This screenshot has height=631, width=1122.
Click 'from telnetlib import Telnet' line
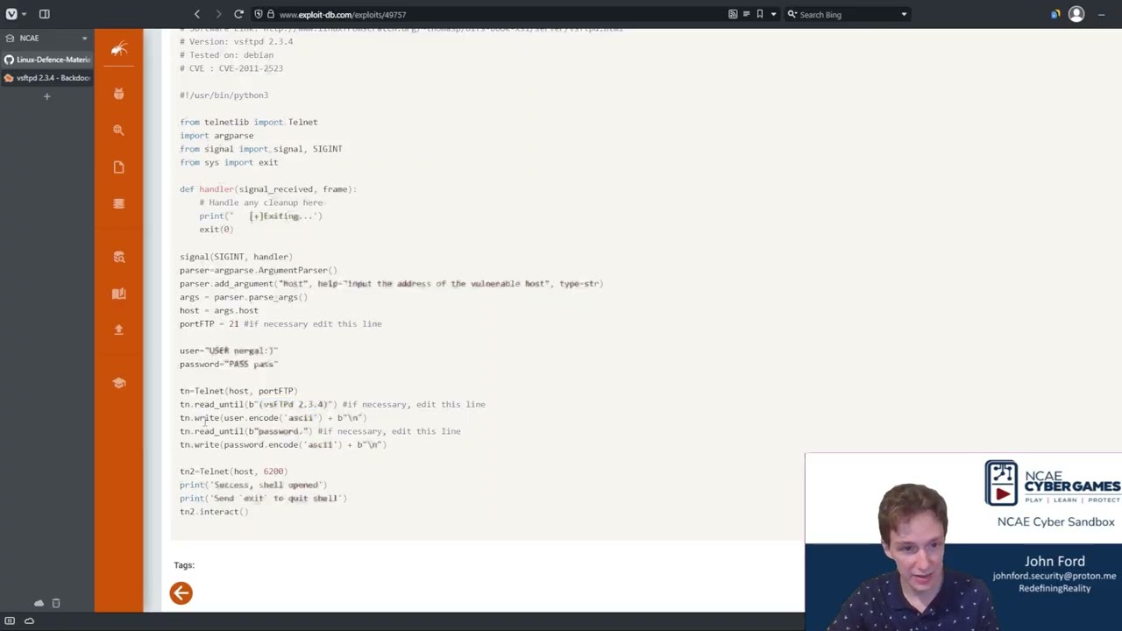pos(249,122)
